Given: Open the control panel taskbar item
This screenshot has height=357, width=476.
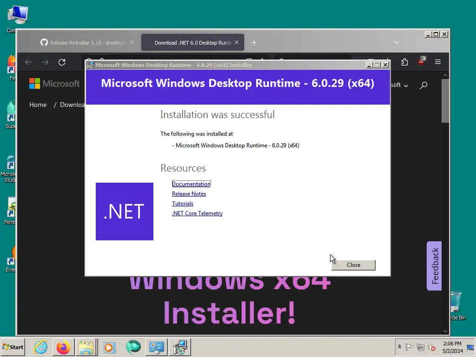Looking at the screenshot, I should (156, 347).
